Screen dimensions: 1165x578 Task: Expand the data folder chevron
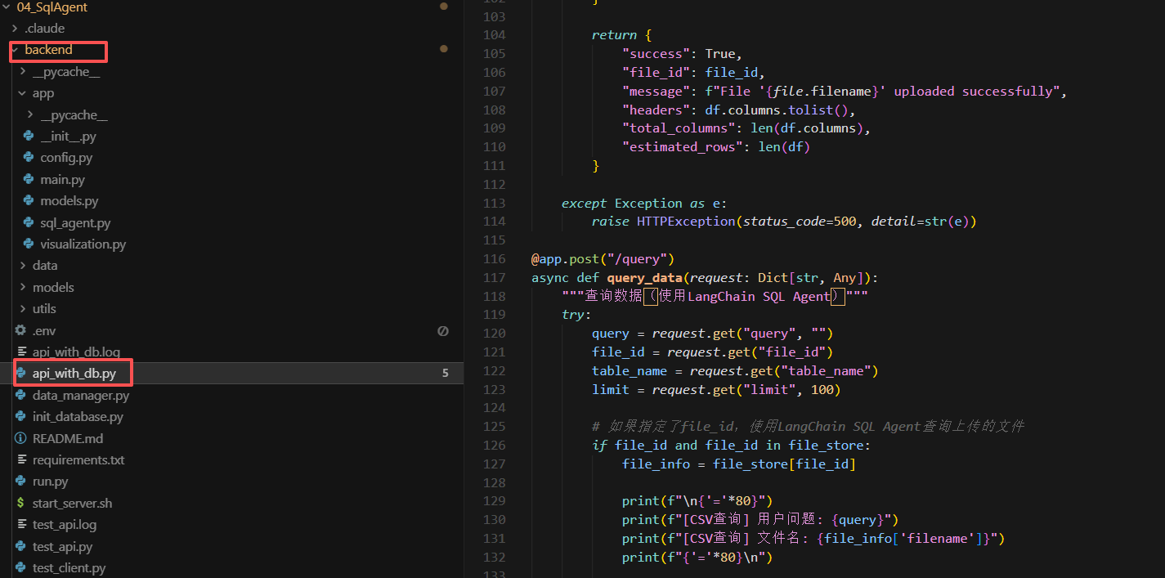(x=23, y=266)
